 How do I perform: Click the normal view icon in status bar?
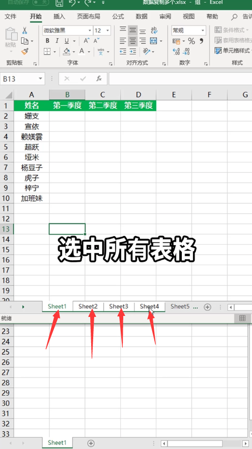coord(242,318)
